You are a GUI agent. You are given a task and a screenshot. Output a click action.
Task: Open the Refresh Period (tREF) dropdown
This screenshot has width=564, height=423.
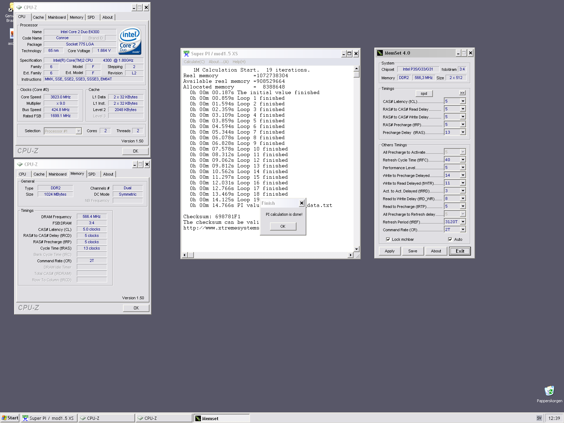pos(463,222)
